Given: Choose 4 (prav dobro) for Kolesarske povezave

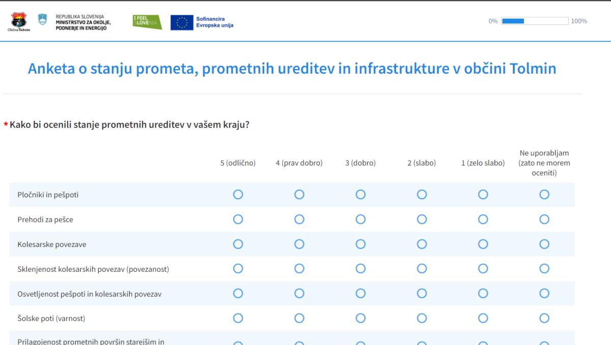Looking at the screenshot, I should point(299,244).
